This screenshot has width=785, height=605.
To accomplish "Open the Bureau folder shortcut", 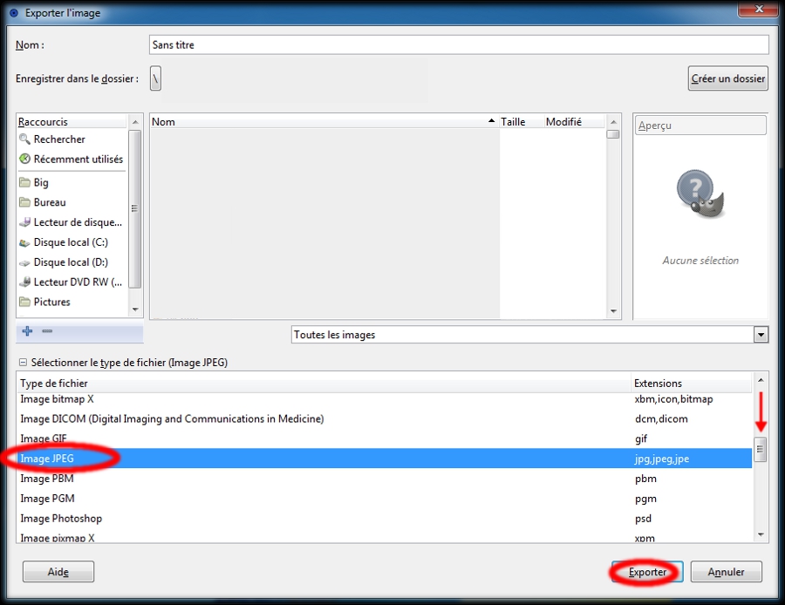I will tap(49, 202).
